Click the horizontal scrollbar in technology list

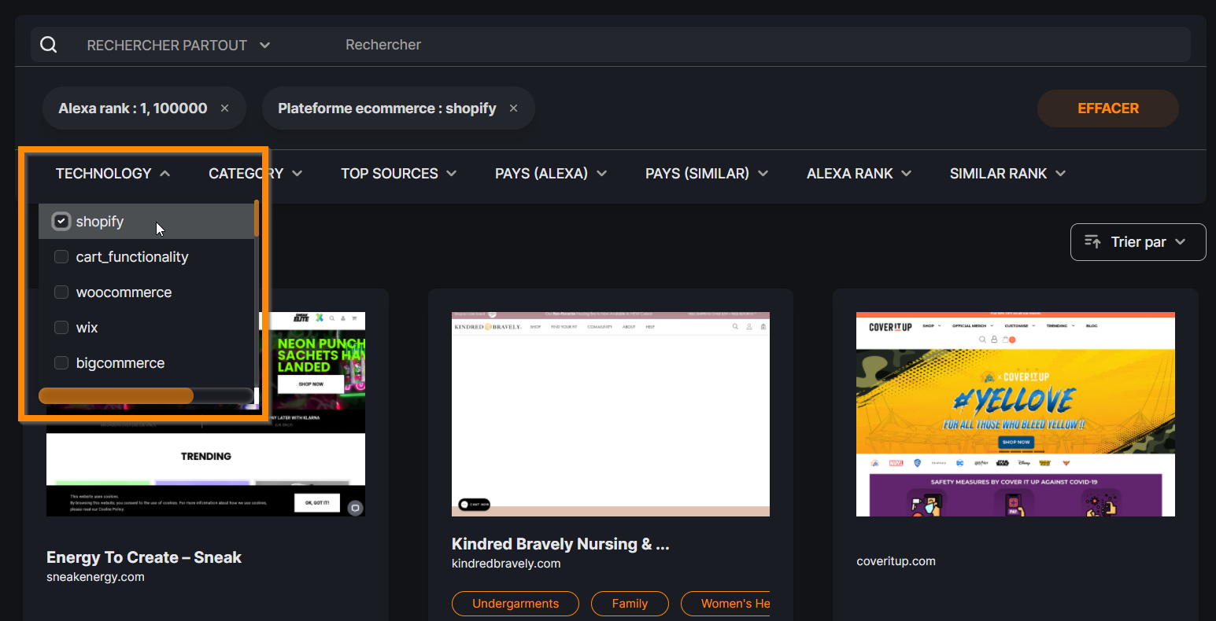[116, 395]
